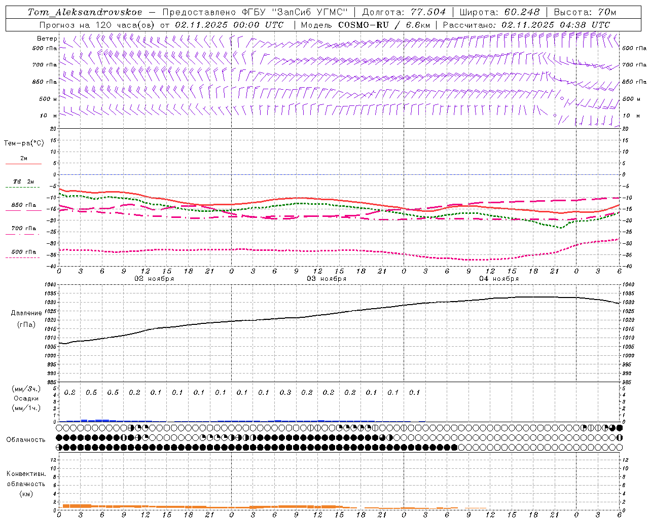Click the red line sample under temperature legend '850 гПа'
This screenshot has width=649, height=519.
pos(23,211)
